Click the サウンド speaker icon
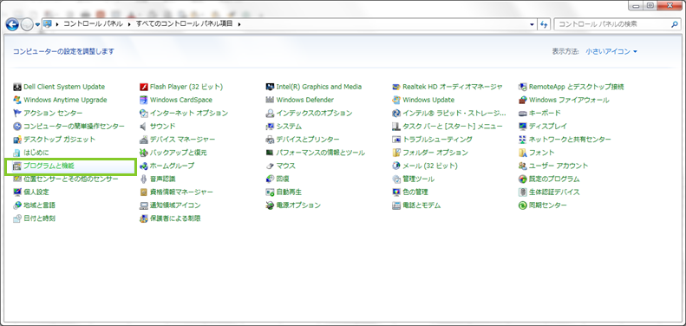Screen dimensions: 686x326 pos(143,126)
